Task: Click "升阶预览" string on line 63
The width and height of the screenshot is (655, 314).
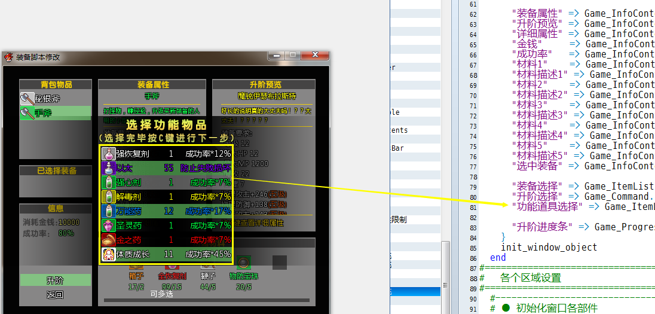Action: click(537, 24)
